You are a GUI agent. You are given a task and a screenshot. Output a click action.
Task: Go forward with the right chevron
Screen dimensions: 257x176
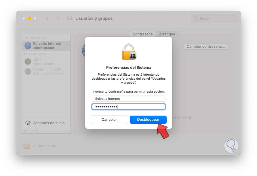tap(58, 18)
